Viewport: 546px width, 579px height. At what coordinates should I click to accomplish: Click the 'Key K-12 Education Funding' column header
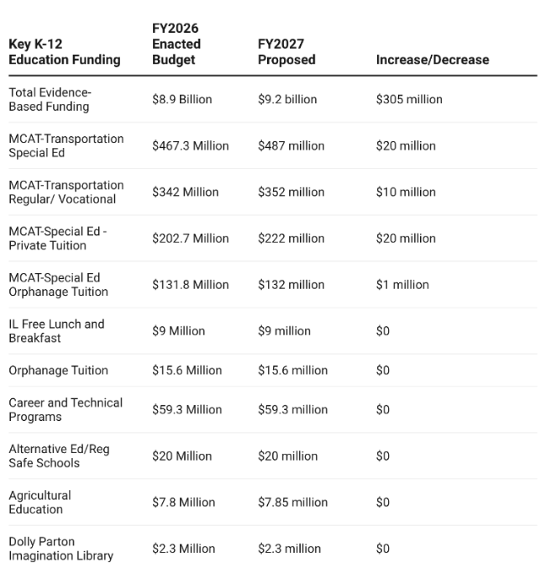click(x=65, y=51)
